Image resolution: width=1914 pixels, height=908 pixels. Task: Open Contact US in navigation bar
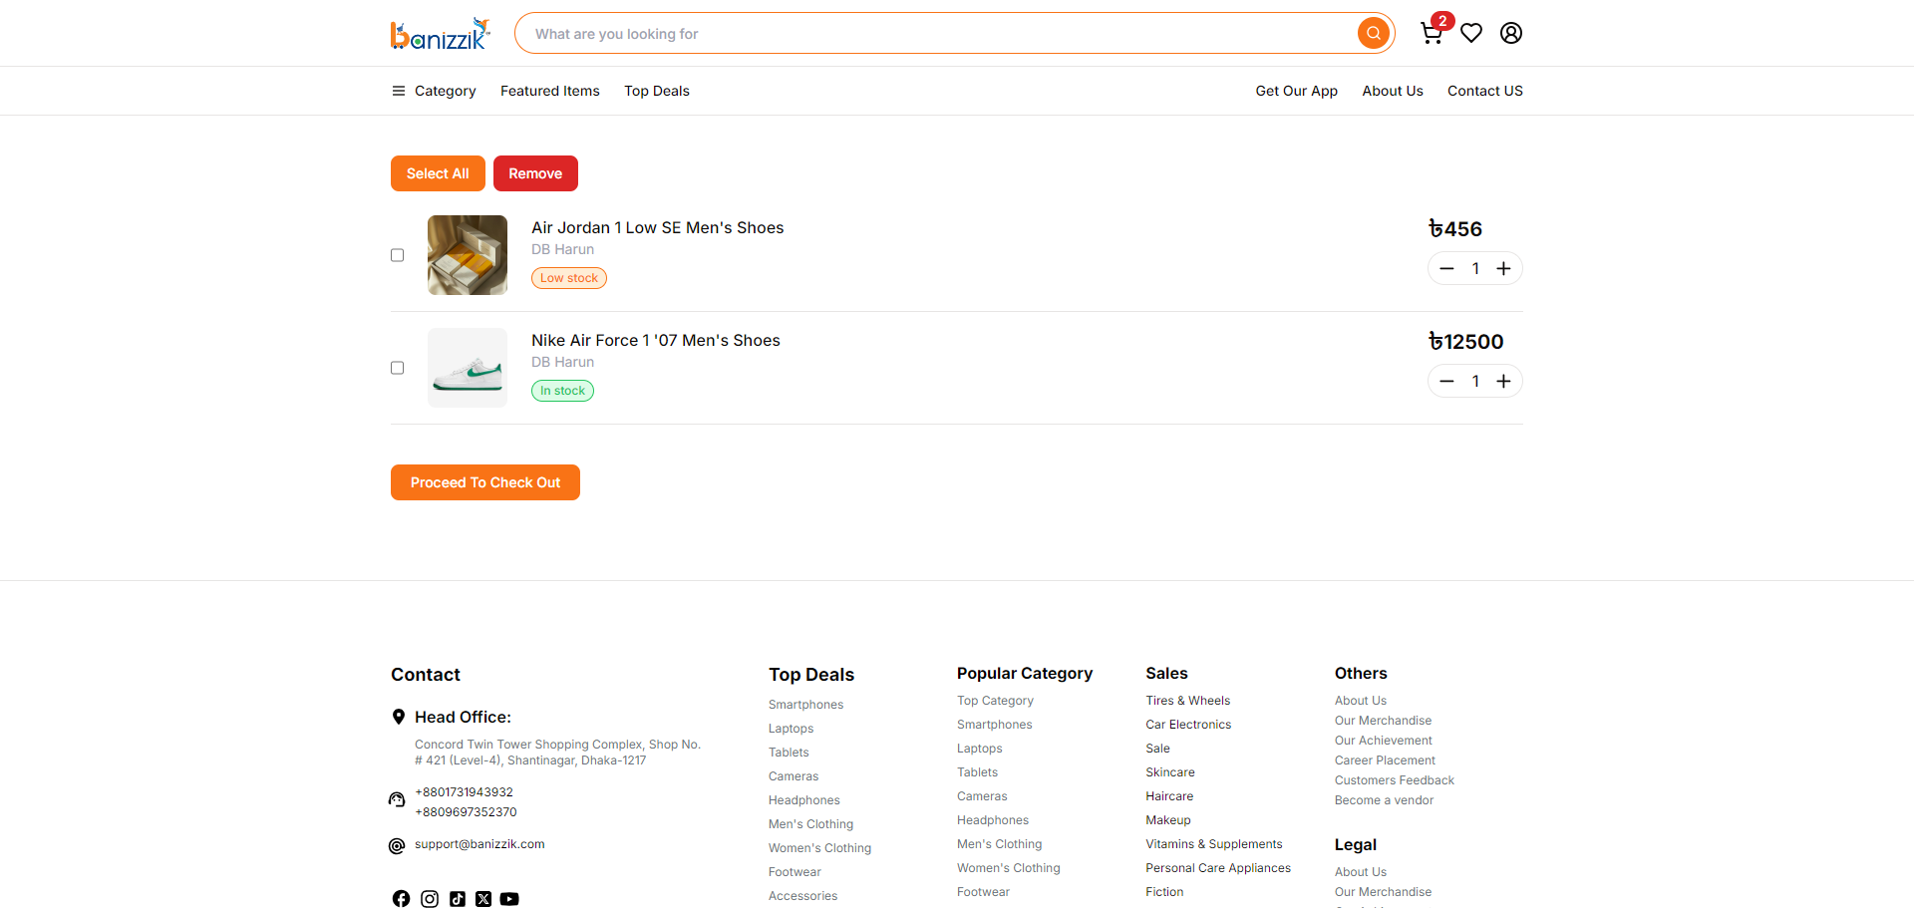(1485, 91)
